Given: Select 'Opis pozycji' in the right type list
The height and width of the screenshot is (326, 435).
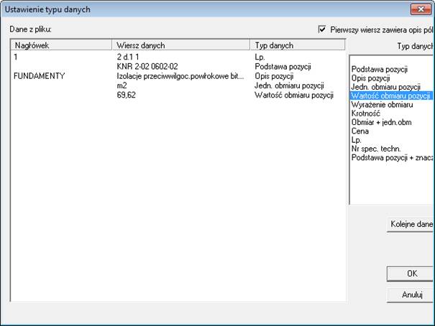Looking at the screenshot, I should (372, 78).
